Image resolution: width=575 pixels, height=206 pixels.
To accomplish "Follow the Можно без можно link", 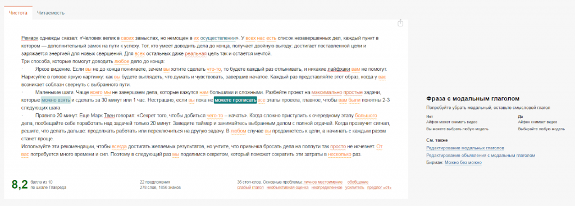I will tap(463, 162).
